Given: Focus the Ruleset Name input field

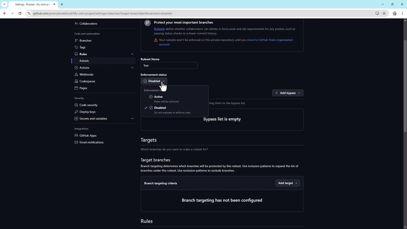Looking at the screenshot, I should [x=169, y=66].
